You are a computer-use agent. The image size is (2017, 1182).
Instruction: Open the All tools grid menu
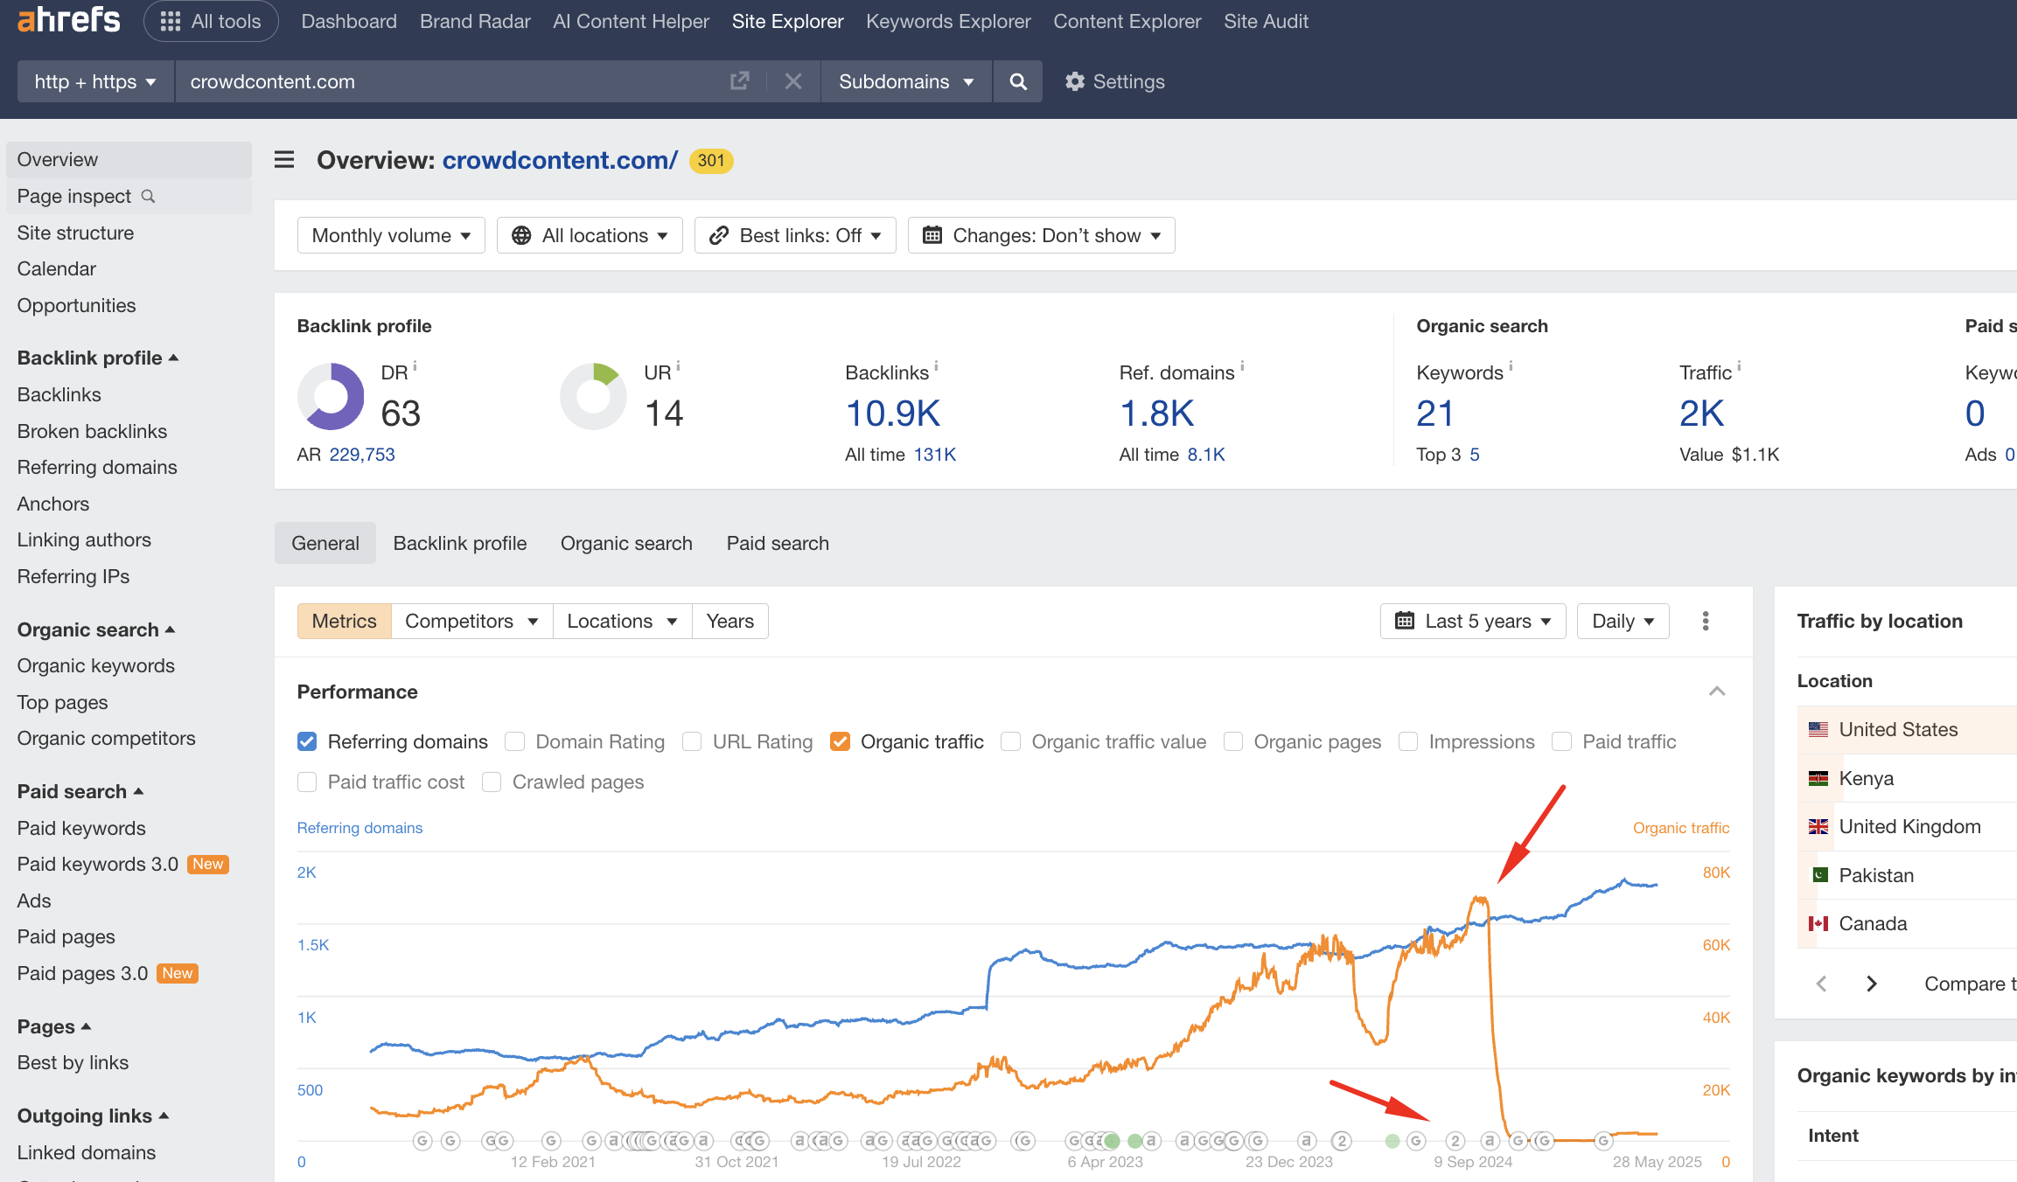pos(211,21)
